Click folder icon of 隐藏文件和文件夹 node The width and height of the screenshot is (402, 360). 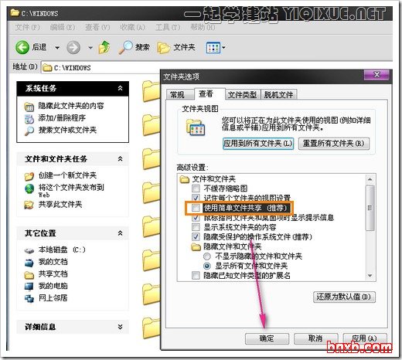(196, 247)
